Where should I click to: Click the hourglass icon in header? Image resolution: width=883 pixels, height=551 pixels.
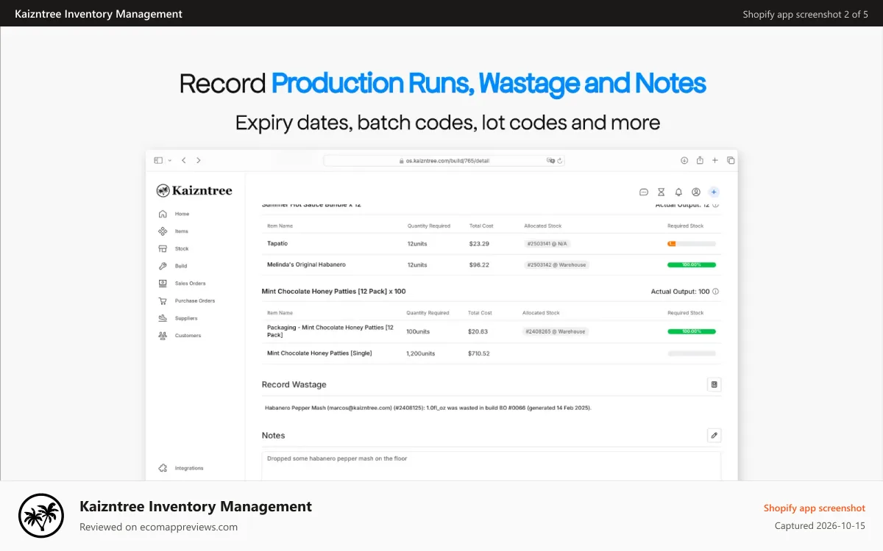click(x=661, y=192)
